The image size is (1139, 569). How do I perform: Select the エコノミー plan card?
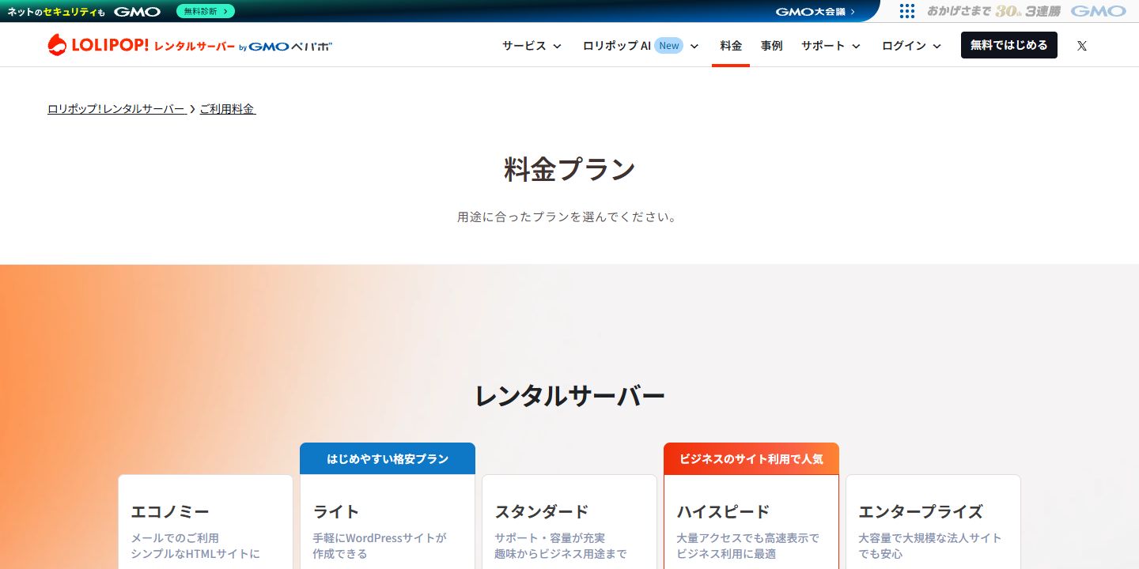206,522
